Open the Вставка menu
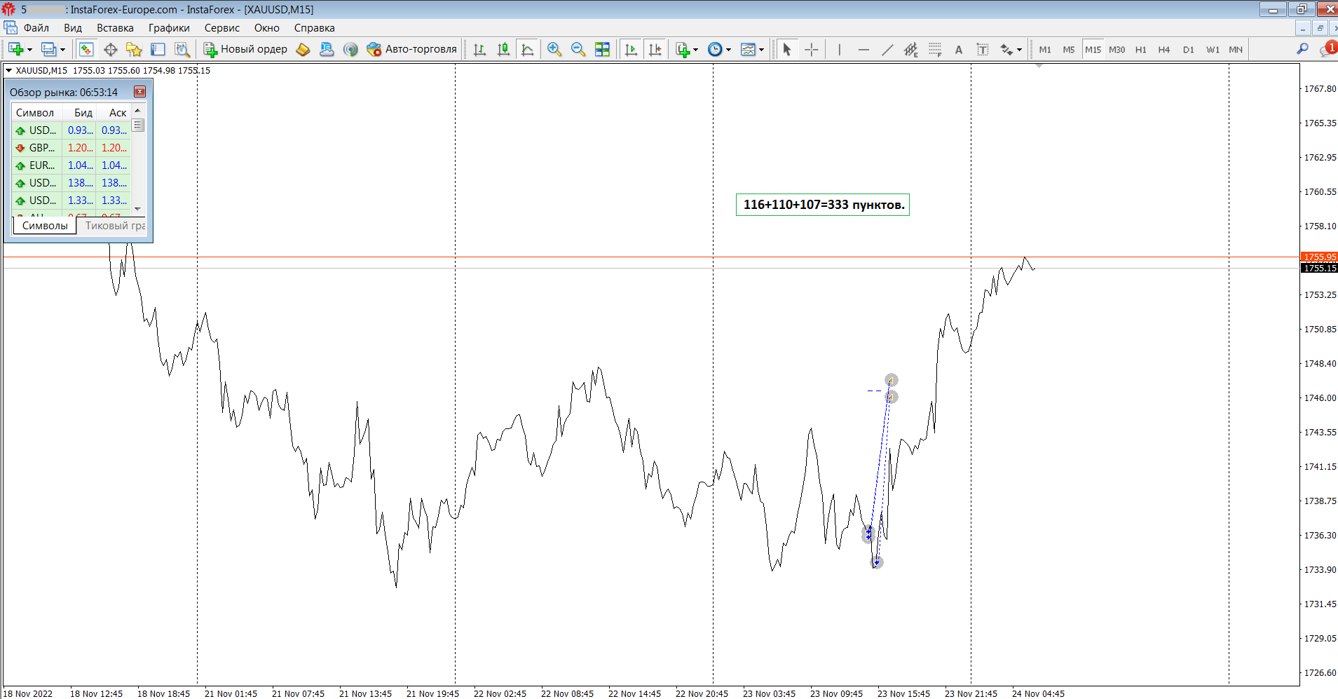 115,28
